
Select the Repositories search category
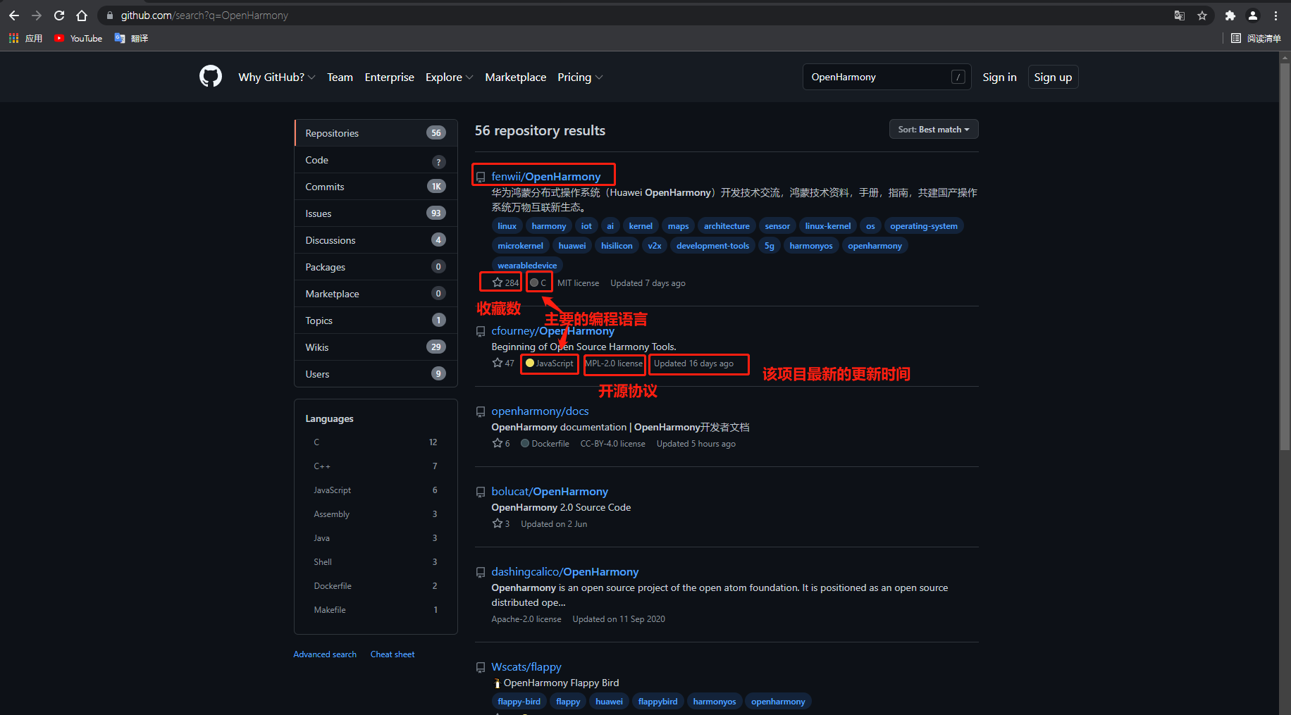coord(376,133)
